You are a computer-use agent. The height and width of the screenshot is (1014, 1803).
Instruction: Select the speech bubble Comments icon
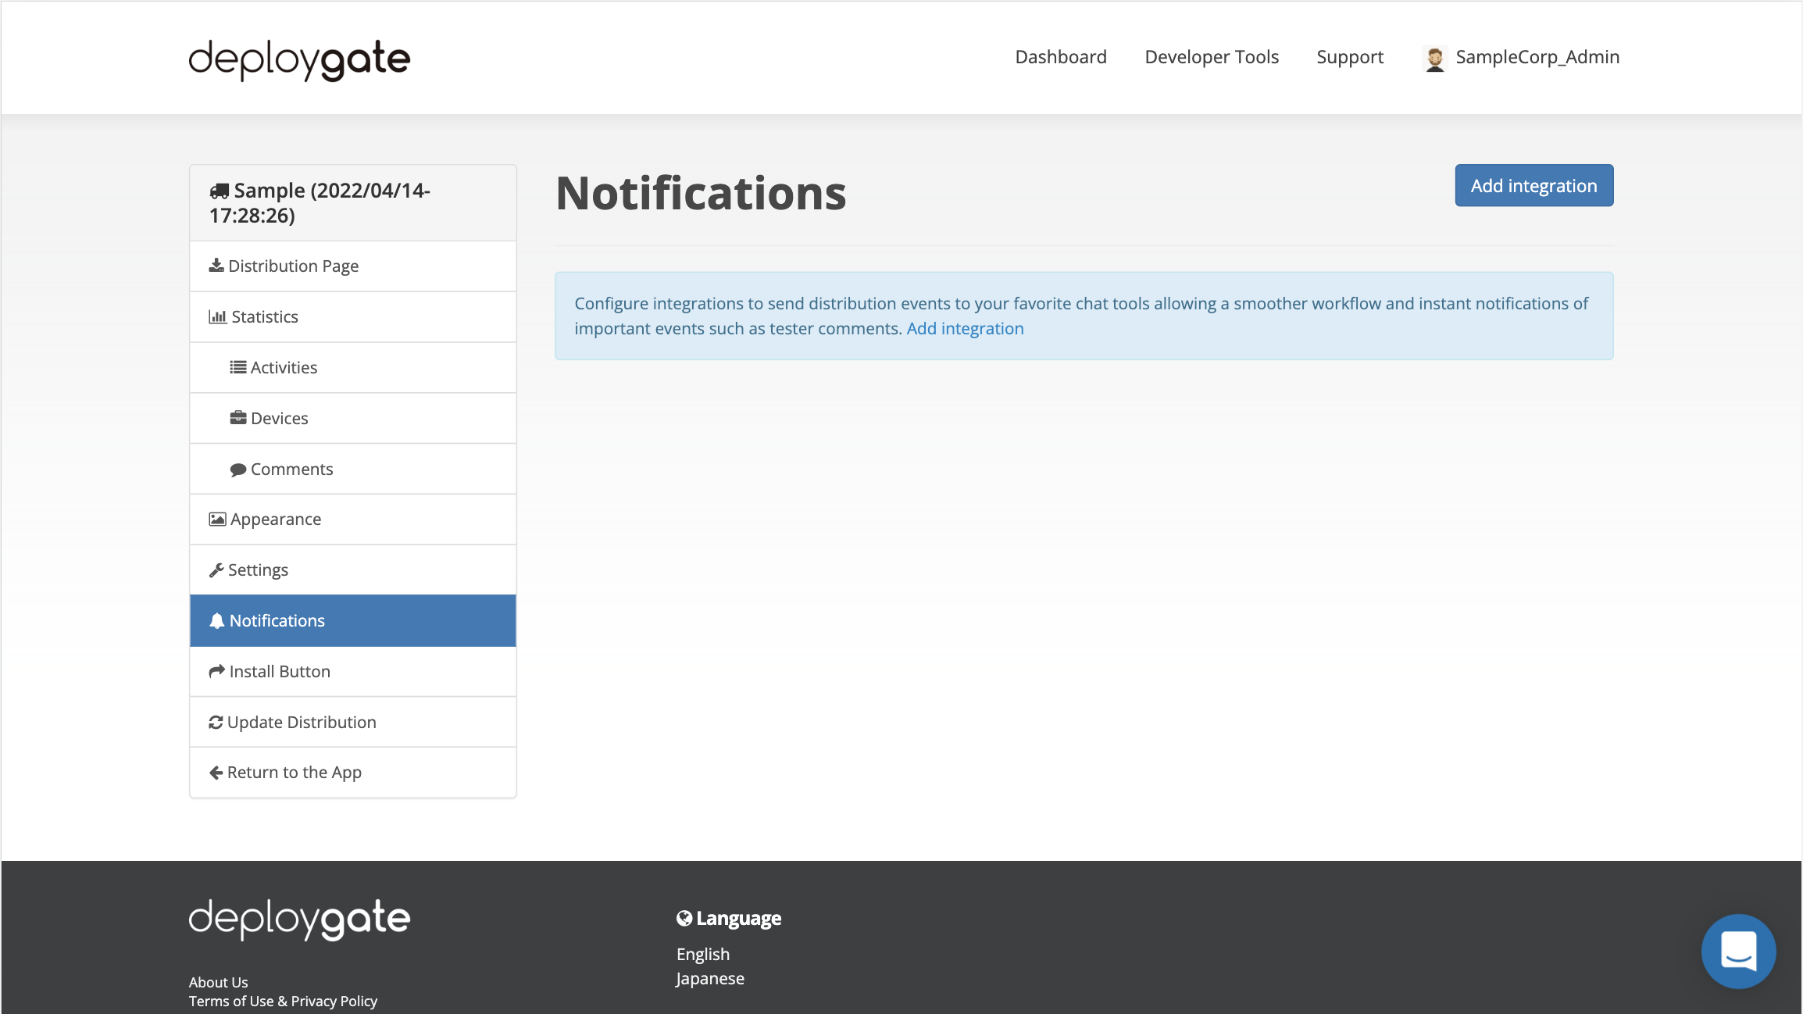coord(238,469)
